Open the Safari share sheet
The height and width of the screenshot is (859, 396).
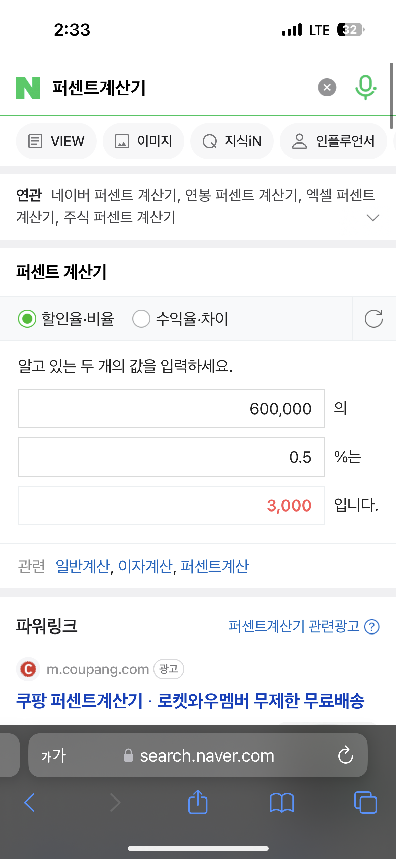tap(198, 802)
